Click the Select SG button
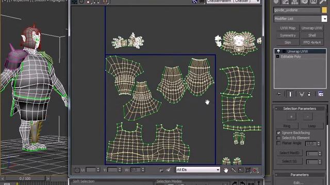330x185 pixels. (x=289, y=161)
